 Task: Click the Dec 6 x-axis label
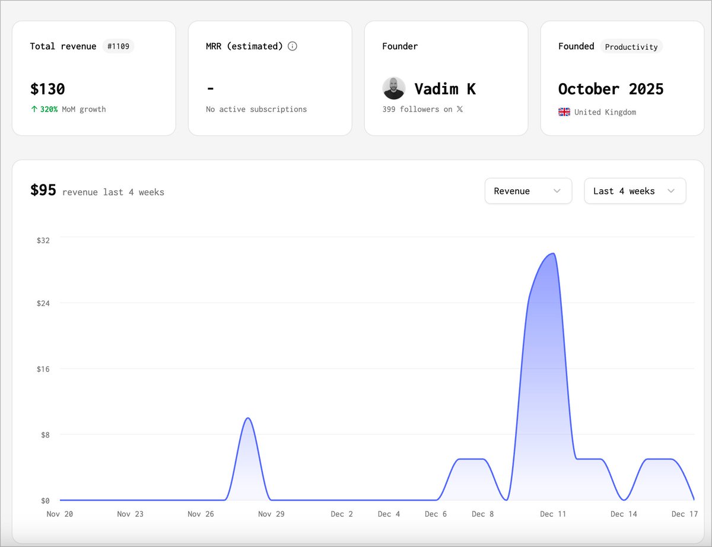[436, 514]
